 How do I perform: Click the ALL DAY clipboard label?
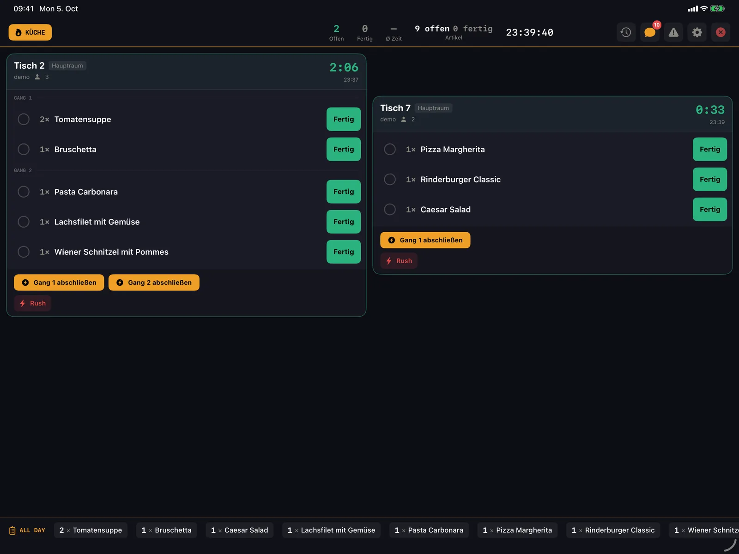coord(27,530)
